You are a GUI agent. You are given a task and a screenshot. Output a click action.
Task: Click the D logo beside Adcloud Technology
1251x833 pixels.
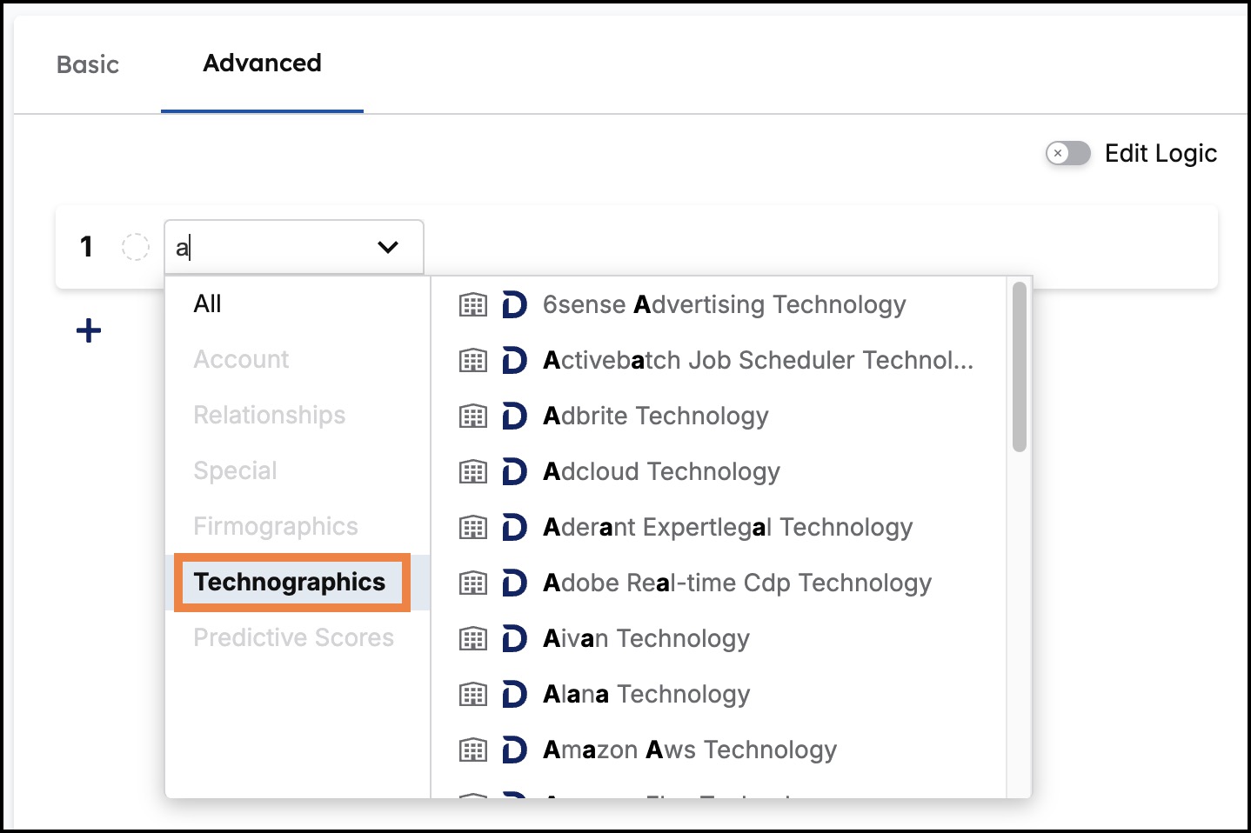(514, 471)
